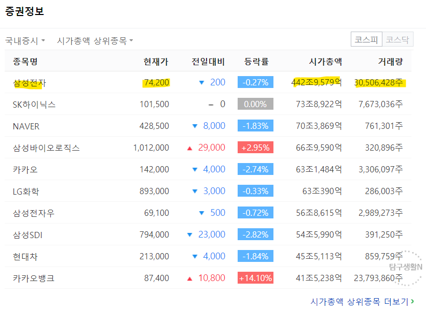The height and width of the screenshot is (309, 426).
Task: Open the 현대차 stock link
Action: click(x=25, y=256)
